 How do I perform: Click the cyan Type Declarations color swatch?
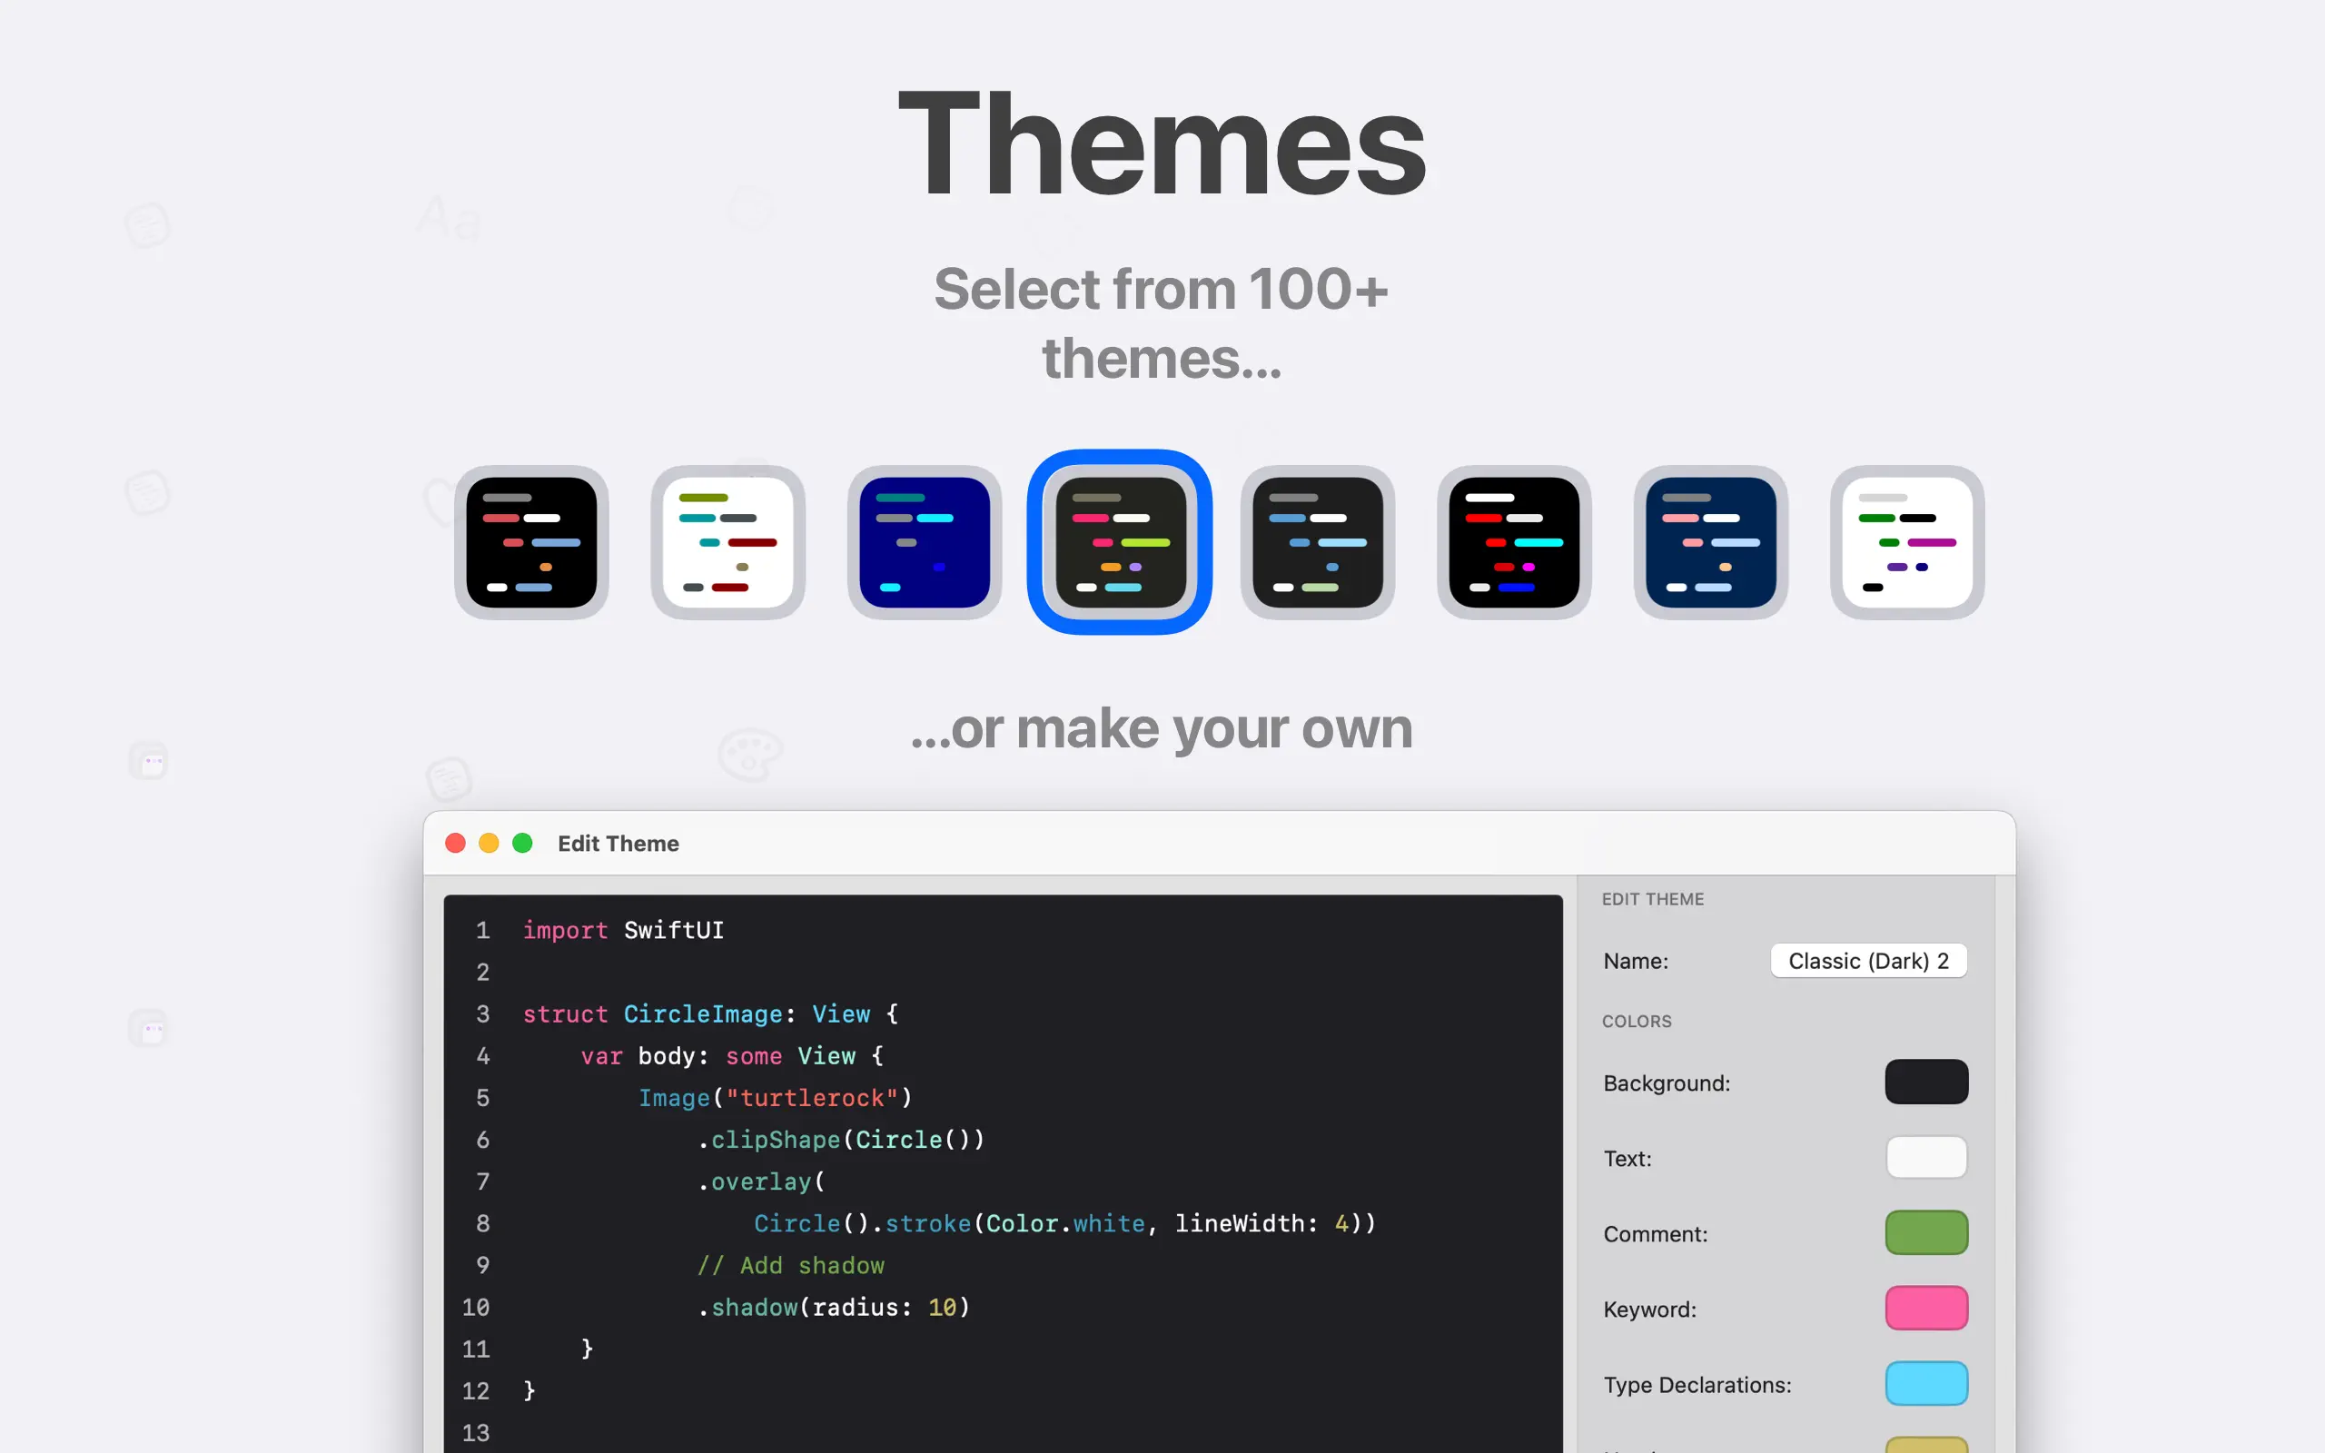(1925, 1384)
